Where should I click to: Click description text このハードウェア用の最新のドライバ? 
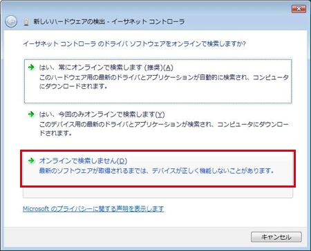click(164, 82)
